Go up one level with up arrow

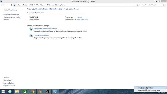click(11, 5)
